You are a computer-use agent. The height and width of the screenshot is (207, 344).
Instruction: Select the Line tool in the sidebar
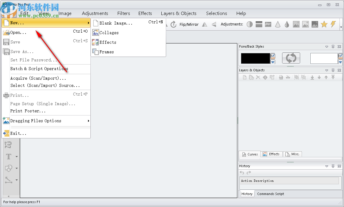(8, 180)
